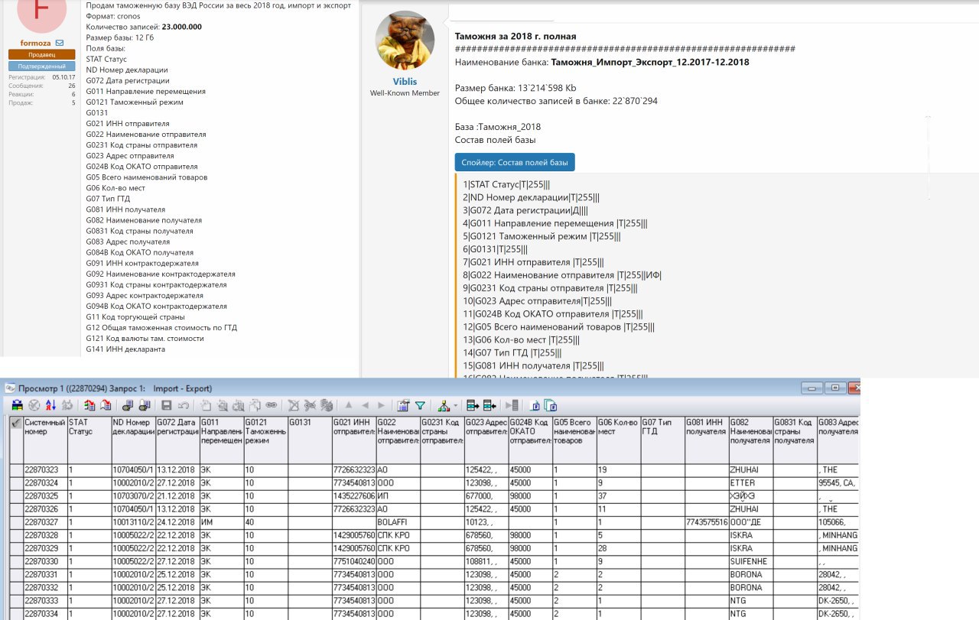Image resolution: width=979 pixels, height=620 pixels.
Task: Click the last overlapping-windows icon in the toolbar
Action: click(551, 405)
